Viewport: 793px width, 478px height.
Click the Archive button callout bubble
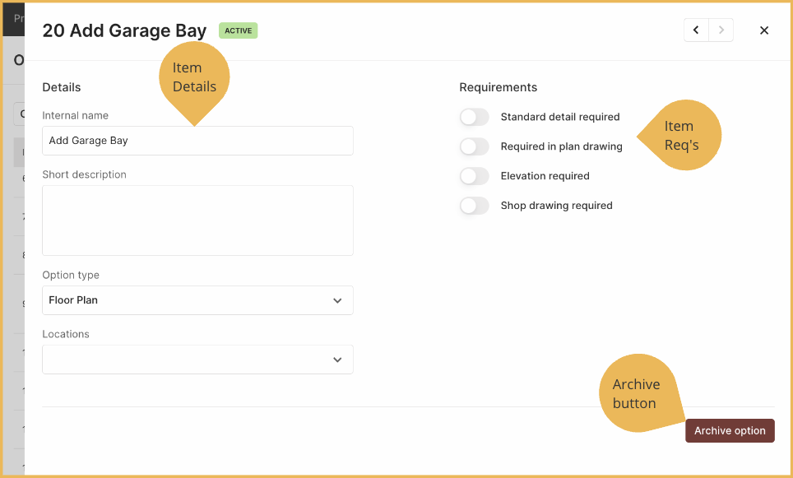pos(638,393)
